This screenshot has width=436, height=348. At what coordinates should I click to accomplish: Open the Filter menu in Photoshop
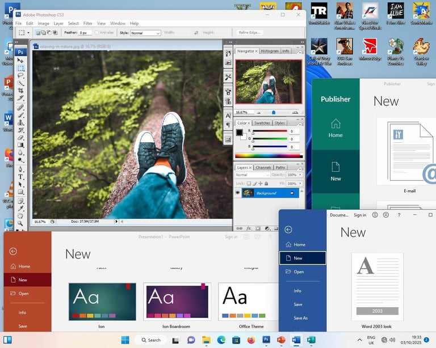click(x=87, y=23)
